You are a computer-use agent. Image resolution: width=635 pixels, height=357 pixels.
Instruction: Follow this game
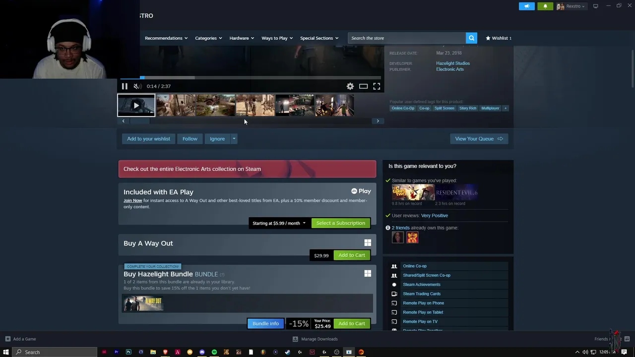point(190,139)
